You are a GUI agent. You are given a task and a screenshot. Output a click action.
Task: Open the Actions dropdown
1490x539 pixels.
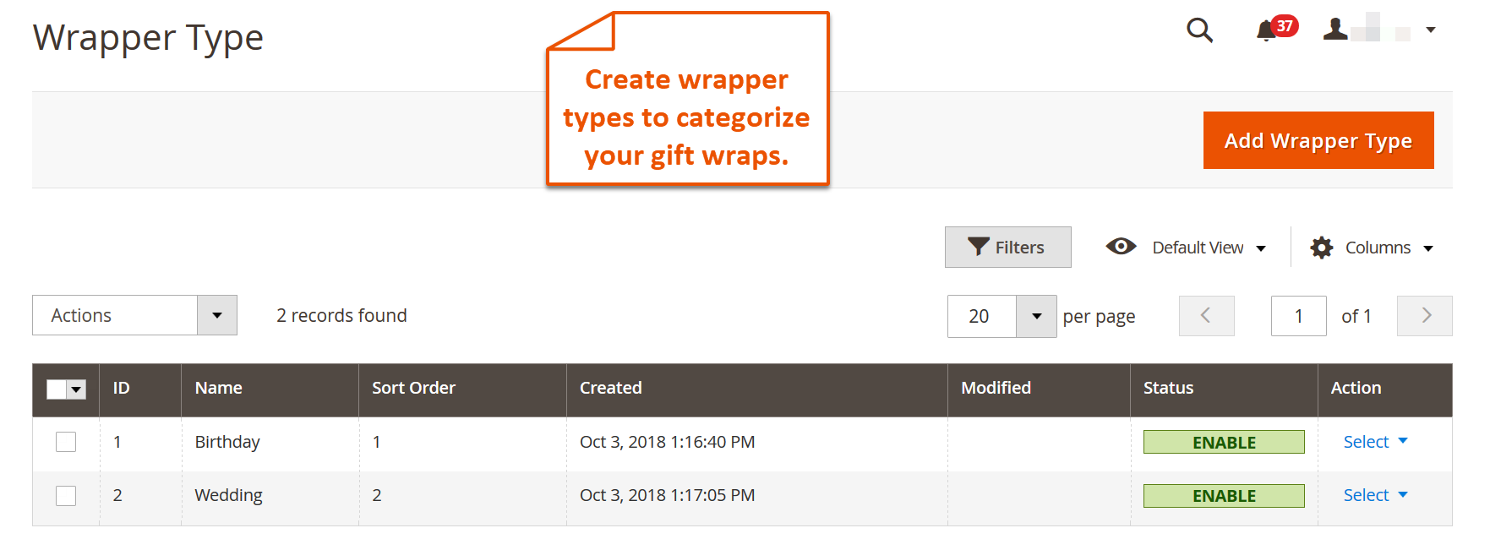(134, 315)
